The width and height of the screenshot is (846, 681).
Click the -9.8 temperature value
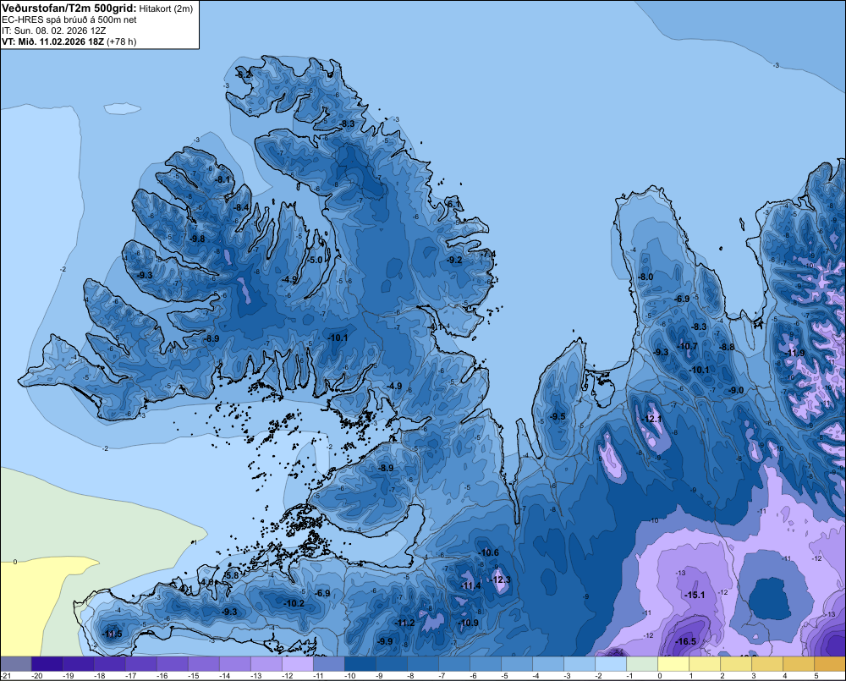coord(197,239)
